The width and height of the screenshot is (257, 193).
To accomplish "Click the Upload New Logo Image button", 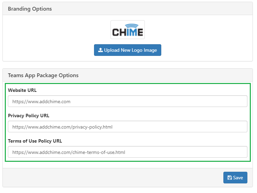I will pos(128,50).
